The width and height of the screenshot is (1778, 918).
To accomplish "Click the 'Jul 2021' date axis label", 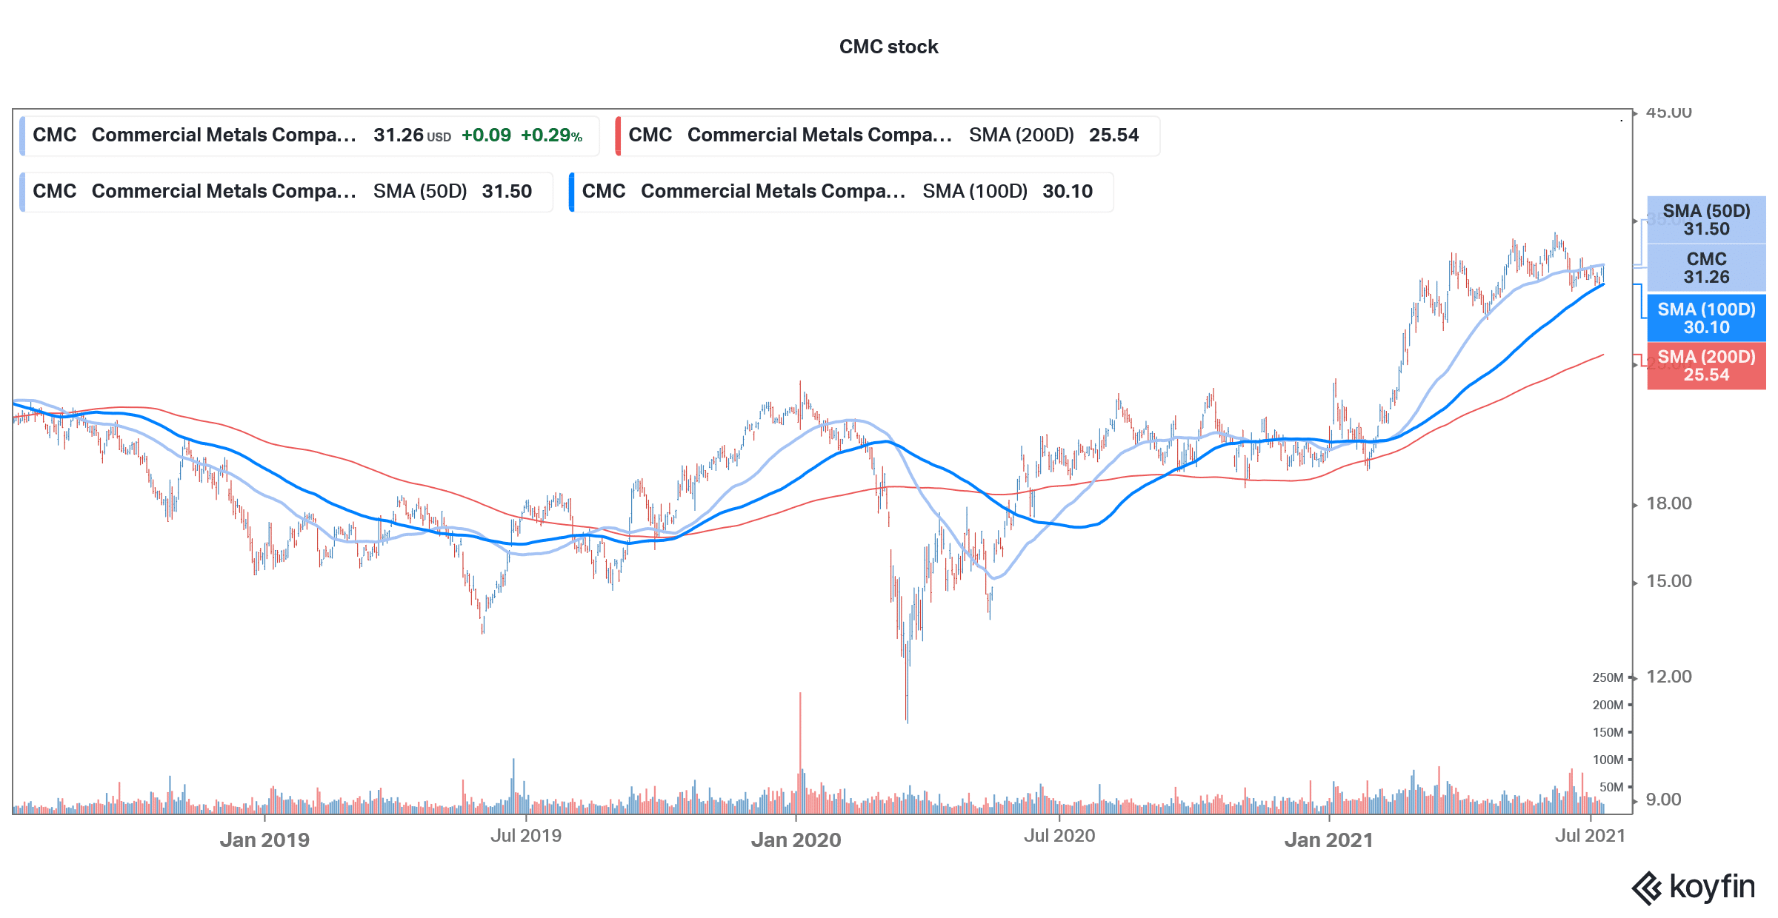I will [1591, 836].
